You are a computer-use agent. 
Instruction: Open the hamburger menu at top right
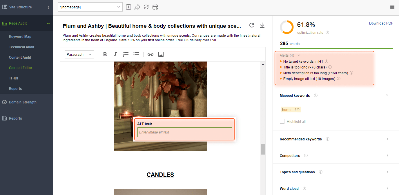click(392, 7)
